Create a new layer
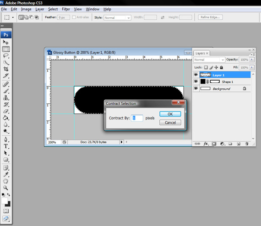 point(239,144)
